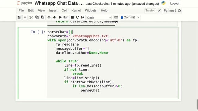Click the 'if startswithDate(line):' line
Image resolution: width=198 pixels, height=111 pixels.
pyautogui.click(x=89, y=82)
